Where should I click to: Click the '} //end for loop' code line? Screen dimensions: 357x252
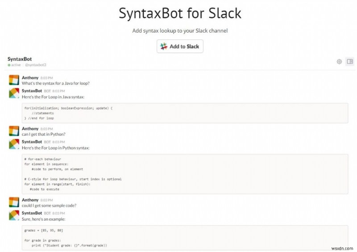[39, 118]
